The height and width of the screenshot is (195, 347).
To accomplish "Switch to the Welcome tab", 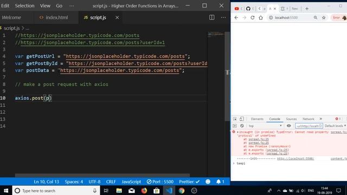I will (x=11, y=17).
